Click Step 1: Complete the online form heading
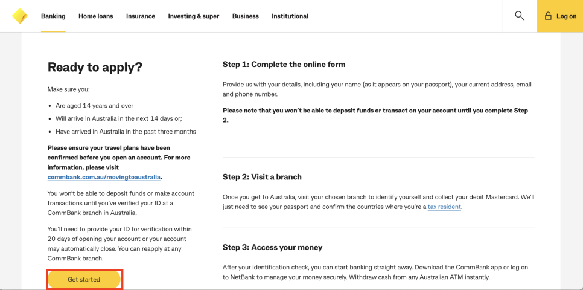This screenshot has height=290, width=583. [284, 65]
